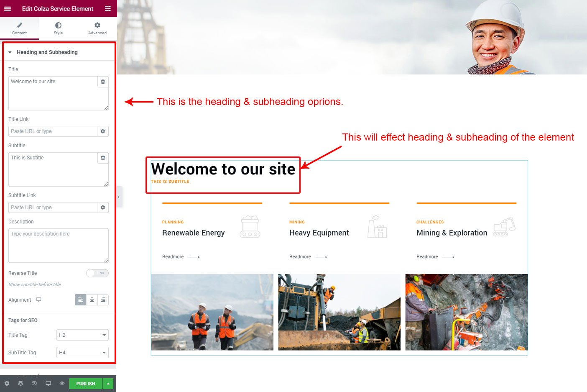Set alignment to right
Image resolution: width=587 pixels, height=392 pixels.
(x=103, y=300)
